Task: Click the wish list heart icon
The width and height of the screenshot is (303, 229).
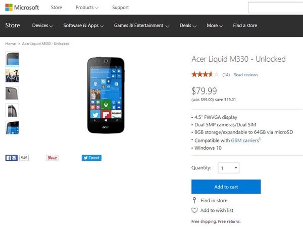Action: point(194,210)
